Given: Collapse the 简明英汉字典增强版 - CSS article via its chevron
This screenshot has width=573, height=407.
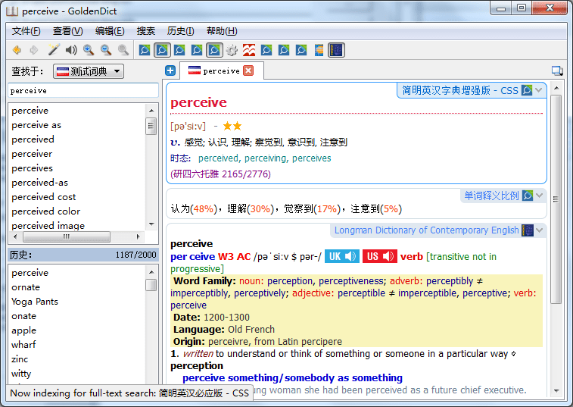Looking at the screenshot, I should 539,90.
